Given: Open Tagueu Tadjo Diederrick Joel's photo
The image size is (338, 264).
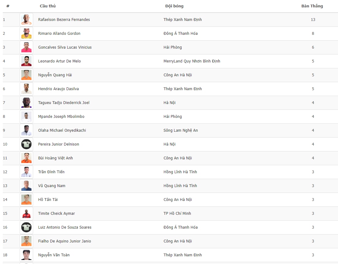Looking at the screenshot, I should tap(26, 103).
